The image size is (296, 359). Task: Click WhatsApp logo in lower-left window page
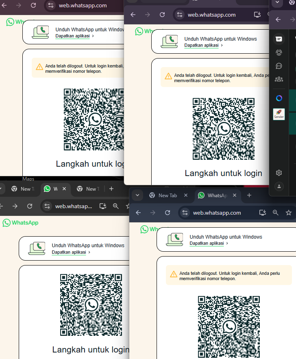coord(20,222)
